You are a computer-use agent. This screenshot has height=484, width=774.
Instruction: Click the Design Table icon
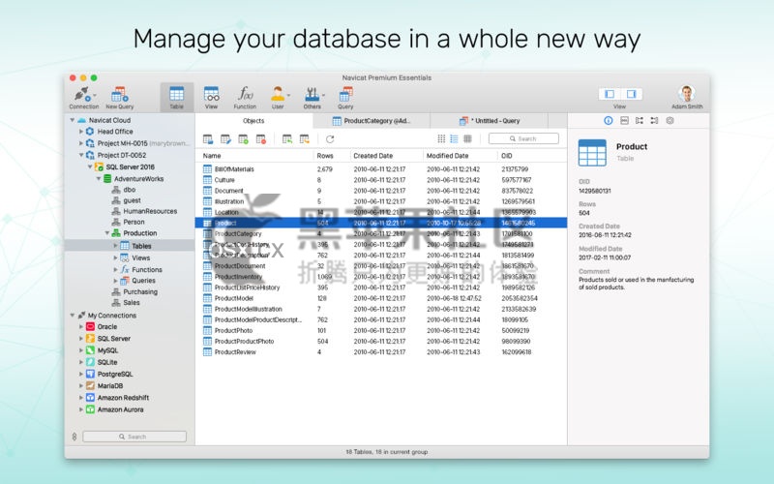coord(225,139)
